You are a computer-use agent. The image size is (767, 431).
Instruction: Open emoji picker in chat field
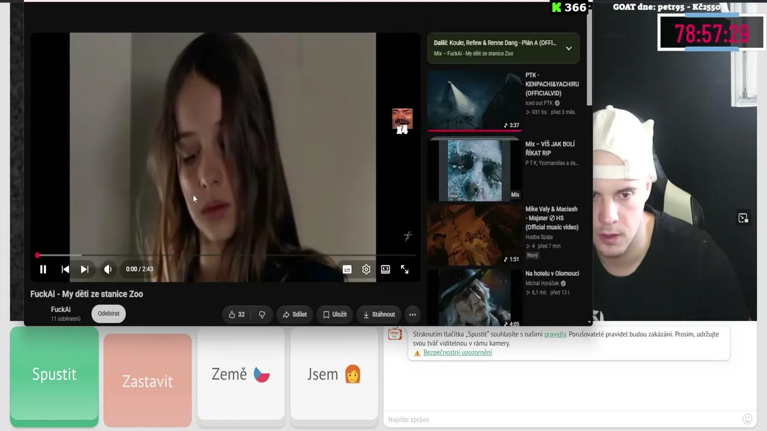pos(747,419)
